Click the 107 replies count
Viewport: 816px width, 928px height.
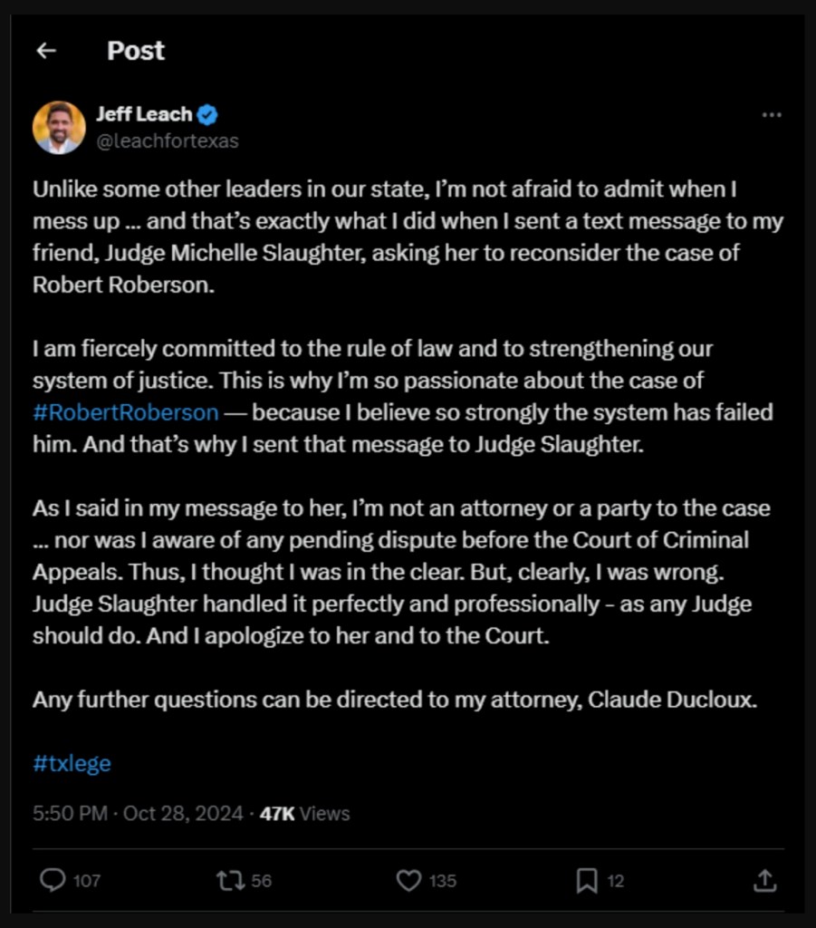[87, 881]
